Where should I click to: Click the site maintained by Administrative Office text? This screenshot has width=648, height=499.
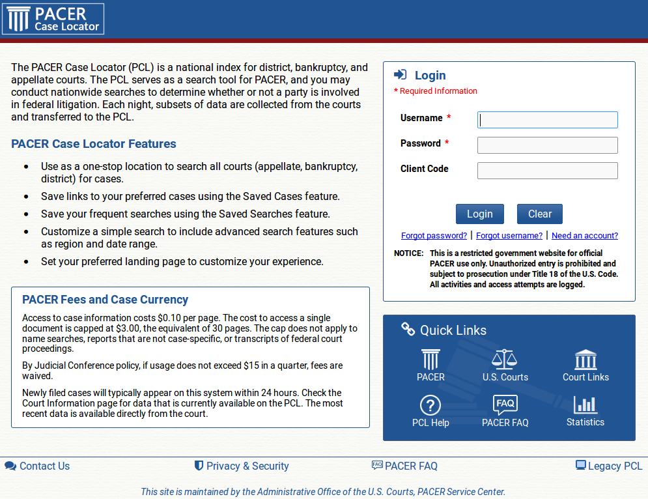pos(323,492)
